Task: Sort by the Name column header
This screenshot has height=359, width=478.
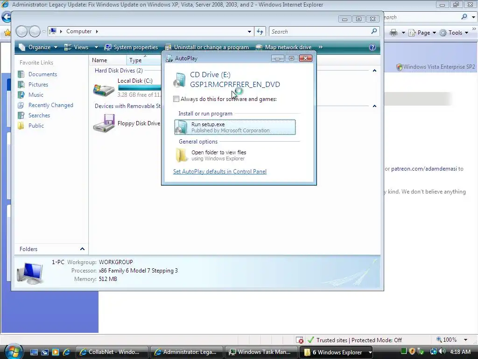Action: (x=108, y=60)
